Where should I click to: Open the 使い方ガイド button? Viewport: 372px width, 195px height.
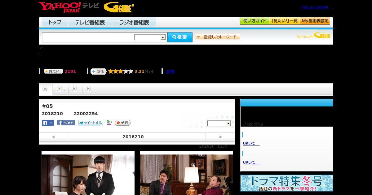pos(255,21)
